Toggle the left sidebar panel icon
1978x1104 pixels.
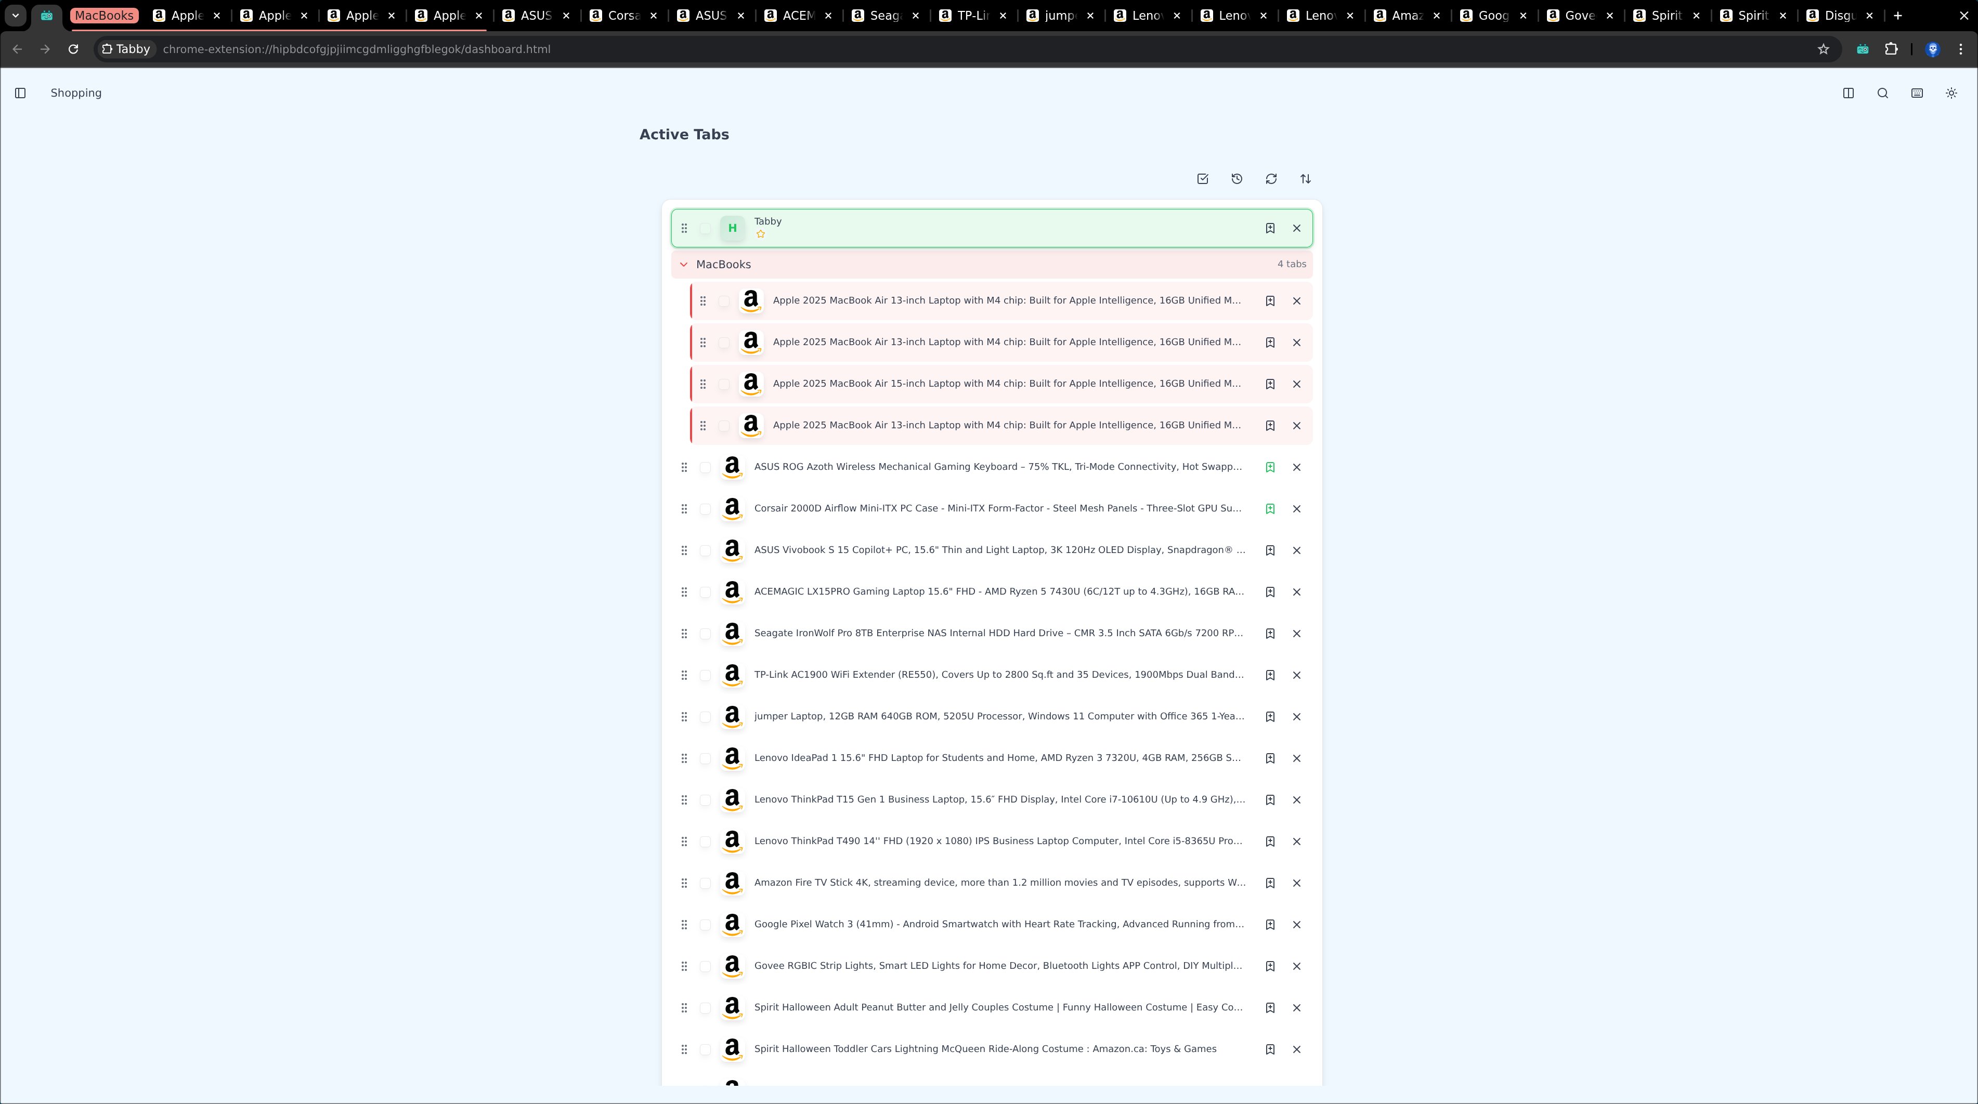(x=21, y=93)
